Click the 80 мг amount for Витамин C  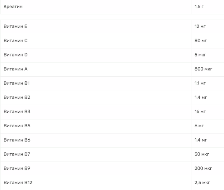click(x=201, y=41)
